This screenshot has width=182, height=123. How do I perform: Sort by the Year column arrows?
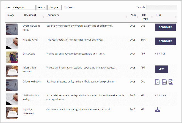pyautogui.click(x=137, y=17)
